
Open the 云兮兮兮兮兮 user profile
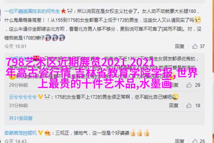pyautogui.click(x=23, y=97)
